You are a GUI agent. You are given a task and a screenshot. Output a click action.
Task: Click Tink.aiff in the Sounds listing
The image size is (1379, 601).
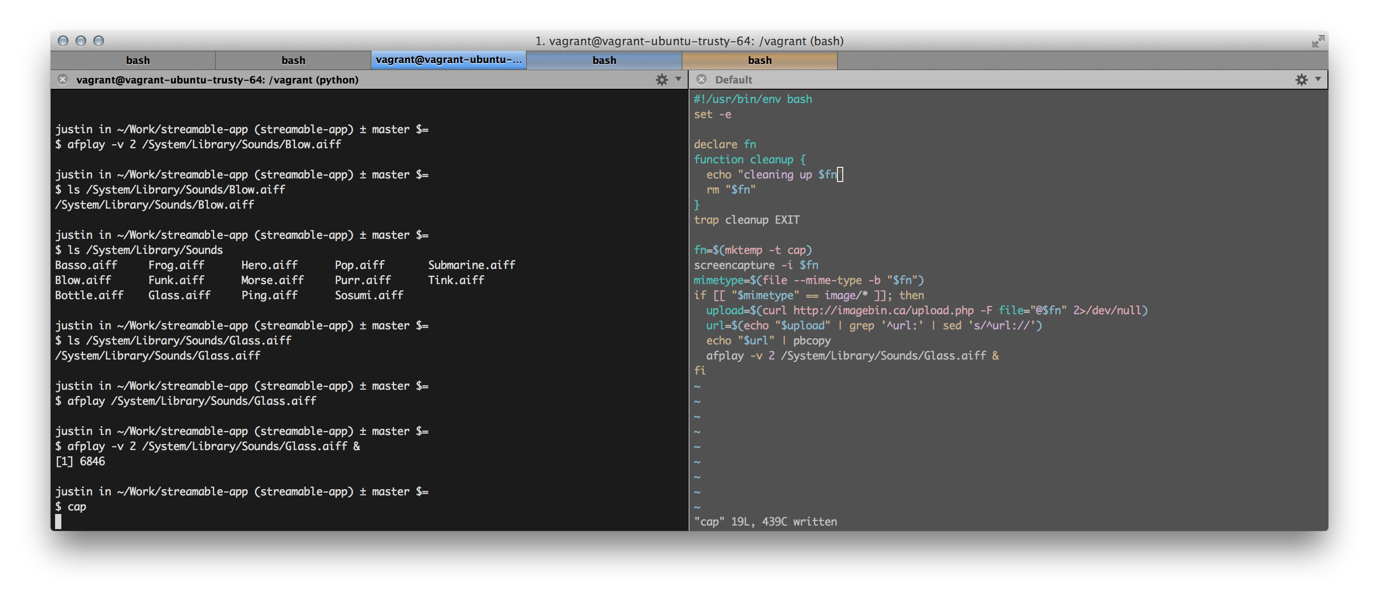(x=456, y=280)
